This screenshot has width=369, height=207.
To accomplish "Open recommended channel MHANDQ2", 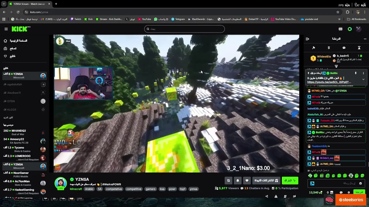I will pyautogui.click(x=25, y=132).
